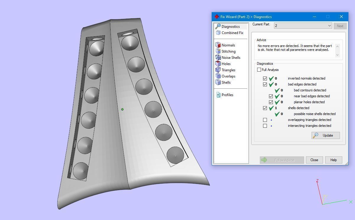
Task: Open the Normals fix icon
Action: (218, 45)
